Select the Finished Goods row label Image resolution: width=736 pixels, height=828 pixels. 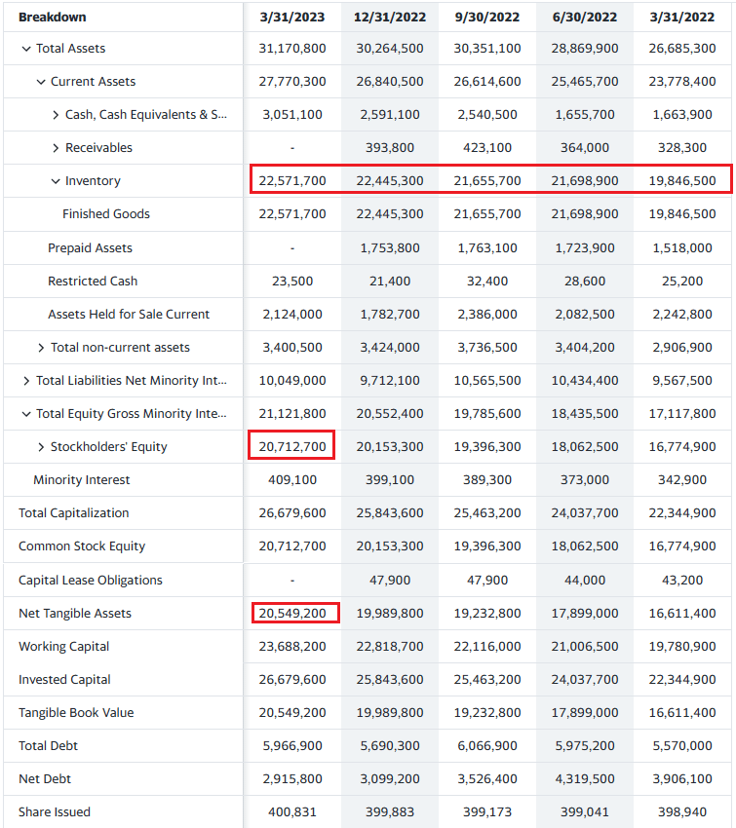(x=106, y=214)
